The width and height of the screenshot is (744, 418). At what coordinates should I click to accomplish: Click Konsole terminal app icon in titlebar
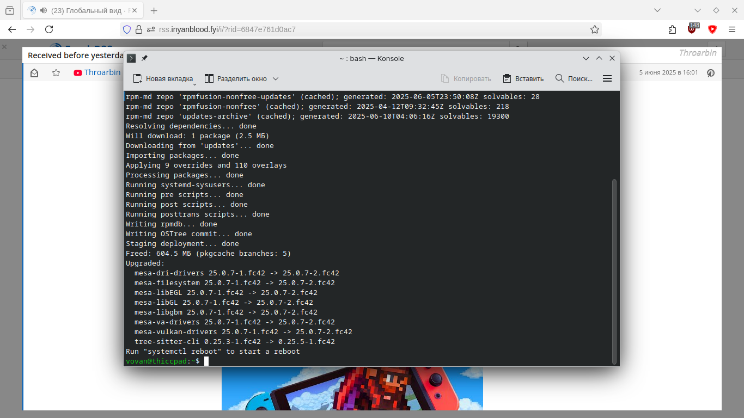[x=131, y=59]
